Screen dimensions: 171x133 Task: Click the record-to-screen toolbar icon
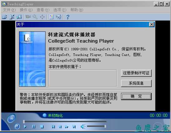pos(19,17)
